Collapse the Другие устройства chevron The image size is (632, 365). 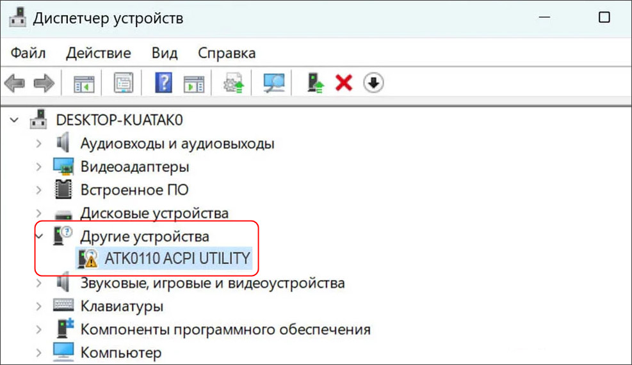(x=39, y=237)
